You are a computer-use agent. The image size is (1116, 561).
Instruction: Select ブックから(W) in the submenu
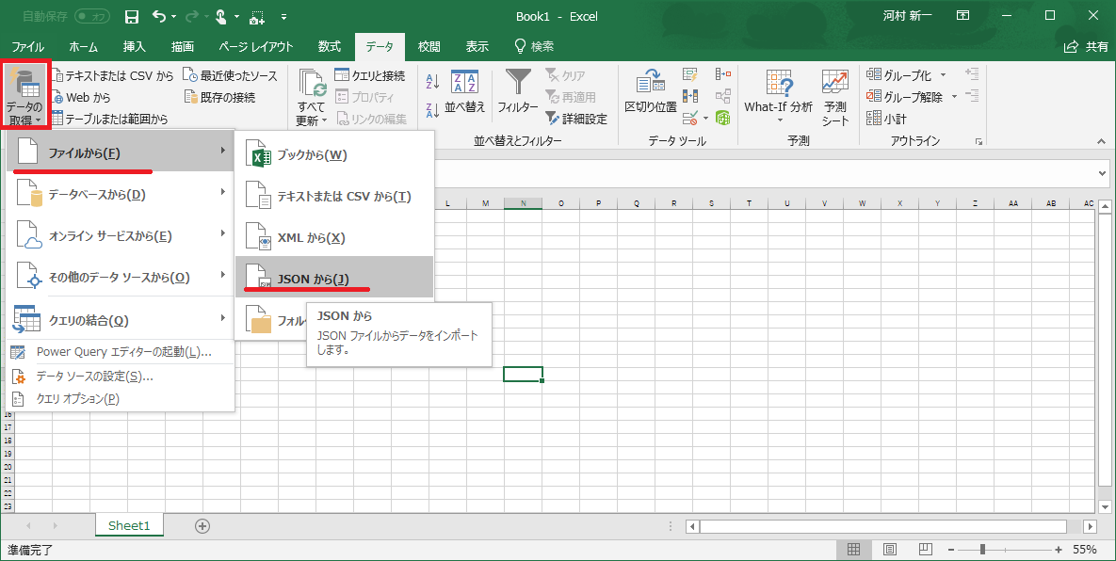coord(333,155)
